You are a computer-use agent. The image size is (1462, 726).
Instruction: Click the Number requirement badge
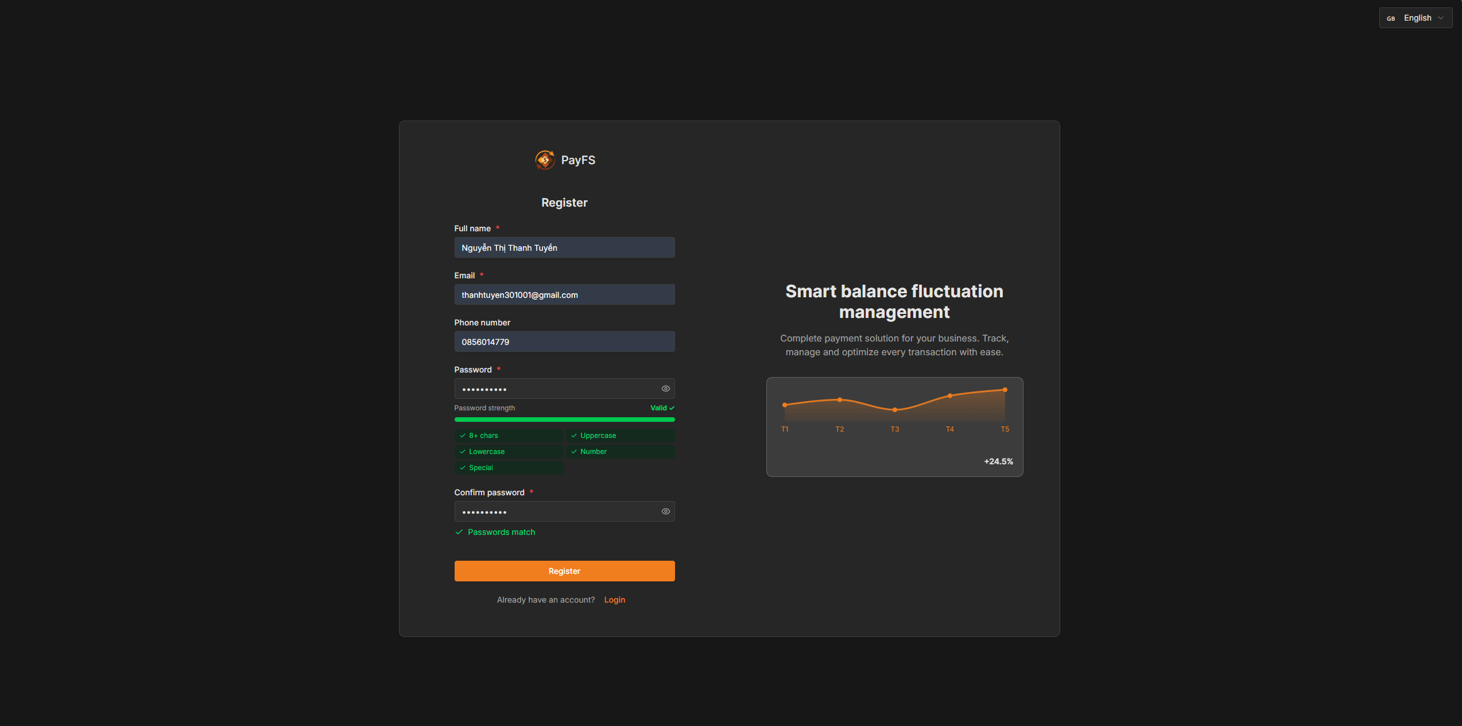pos(620,452)
